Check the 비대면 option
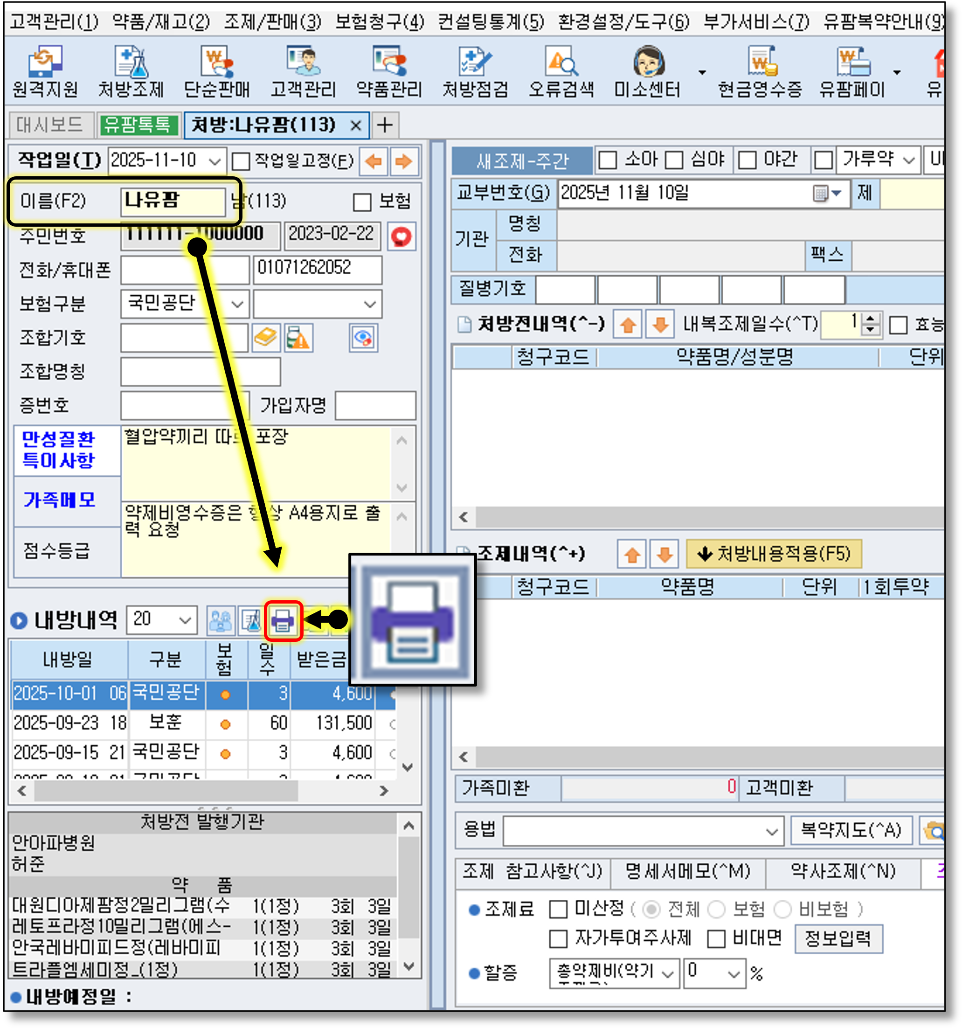The height and width of the screenshot is (1028, 962). tap(716, 938)
